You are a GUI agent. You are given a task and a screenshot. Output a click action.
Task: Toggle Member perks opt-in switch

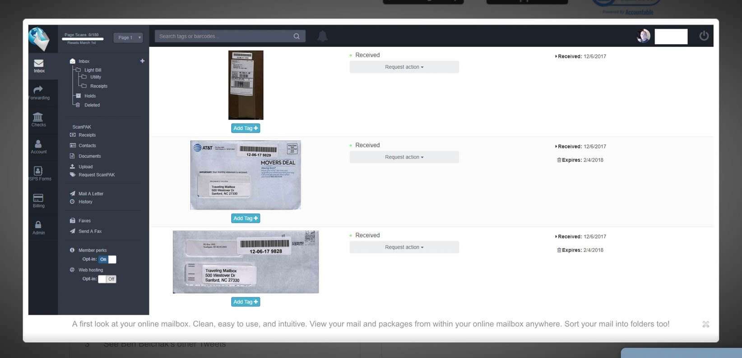107,259
